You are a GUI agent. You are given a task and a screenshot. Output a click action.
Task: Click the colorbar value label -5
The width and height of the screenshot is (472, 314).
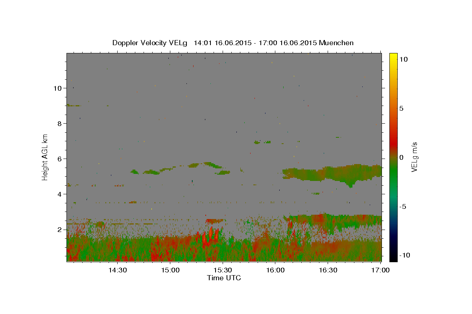point(403,206)
